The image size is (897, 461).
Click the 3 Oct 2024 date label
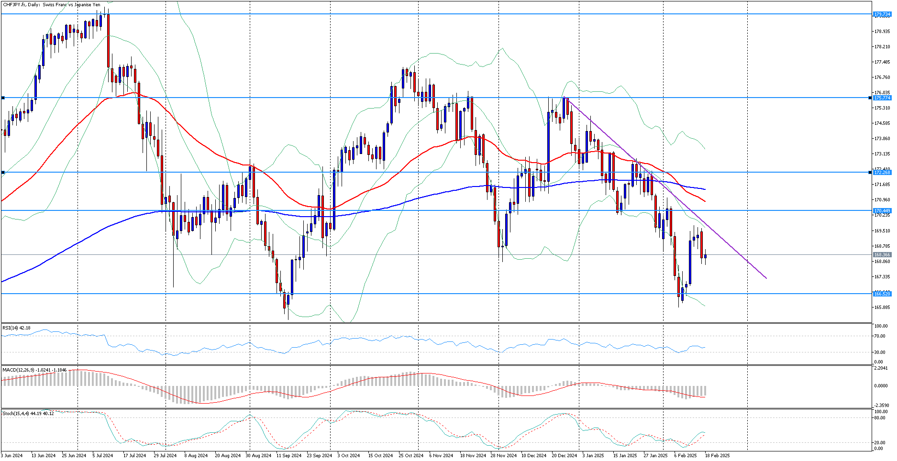click(x=349, y=456)
